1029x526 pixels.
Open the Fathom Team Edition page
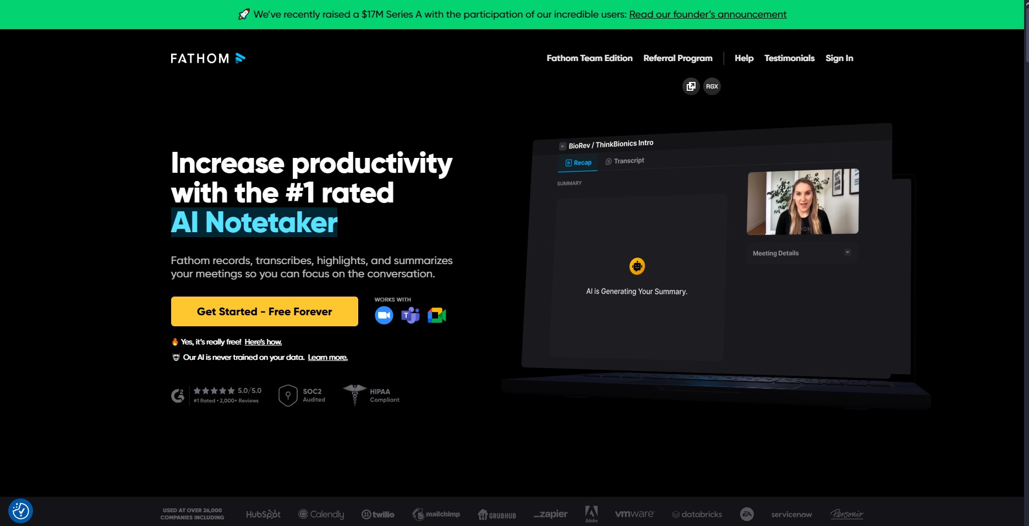[589, 58]
